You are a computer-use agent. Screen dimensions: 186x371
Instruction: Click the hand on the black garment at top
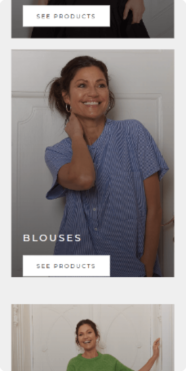coord(134,10)
